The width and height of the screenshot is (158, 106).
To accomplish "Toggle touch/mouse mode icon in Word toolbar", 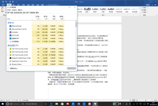I will point(13,2).
